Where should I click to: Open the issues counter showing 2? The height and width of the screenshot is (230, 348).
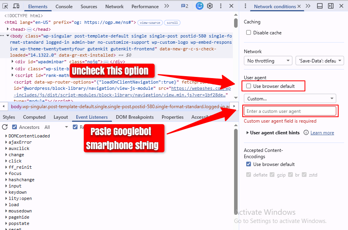[x=184, y=6]
